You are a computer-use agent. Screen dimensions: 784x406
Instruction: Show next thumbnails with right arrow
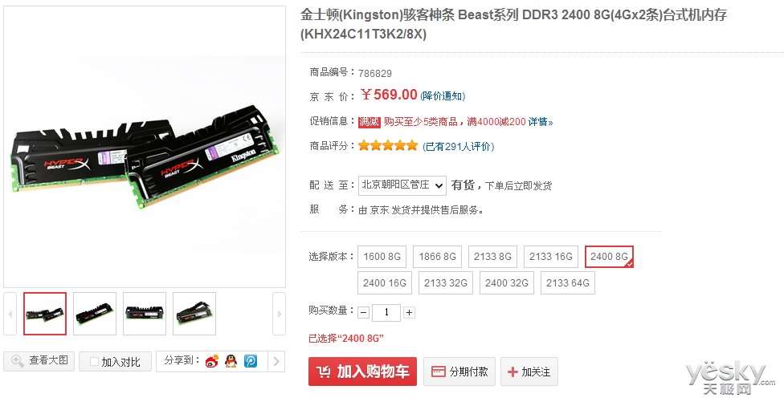pos(279,314)
